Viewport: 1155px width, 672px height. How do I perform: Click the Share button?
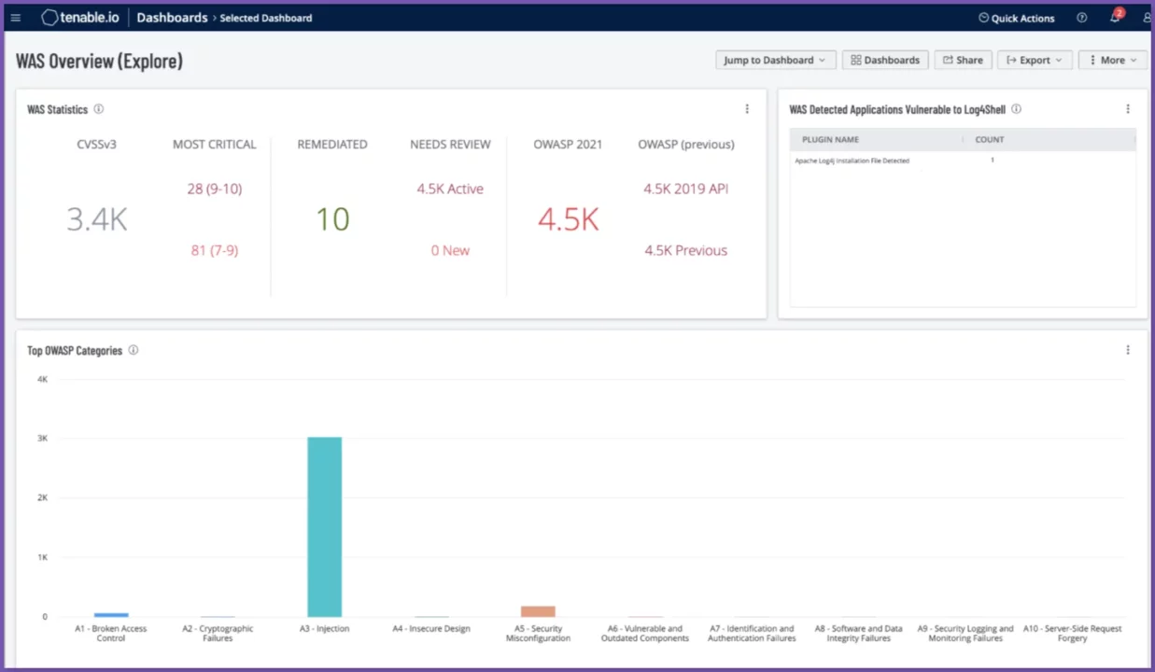click(963, 60)
